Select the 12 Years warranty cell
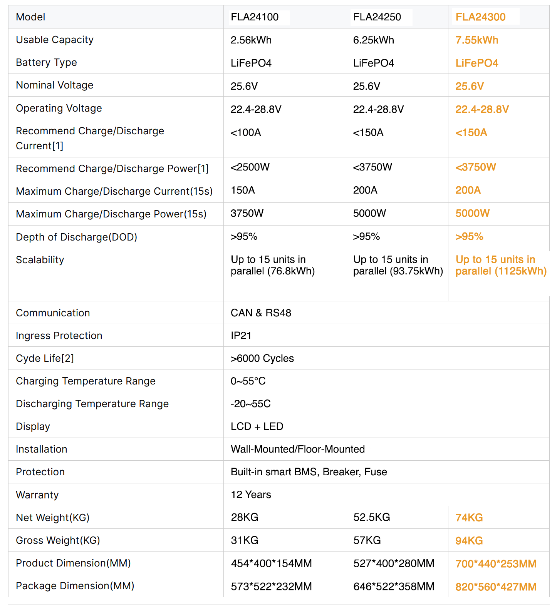 point(251,495)
